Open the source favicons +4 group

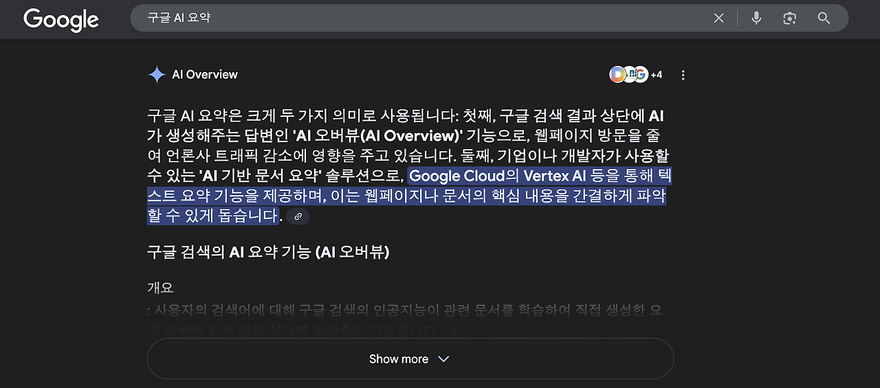[636, 75]
